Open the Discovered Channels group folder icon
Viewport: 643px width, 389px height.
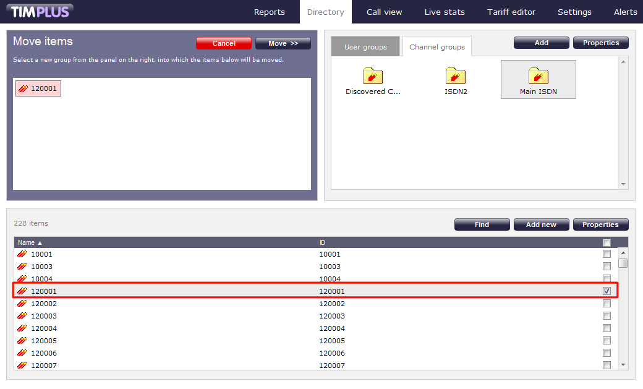[x=373, y=76]
